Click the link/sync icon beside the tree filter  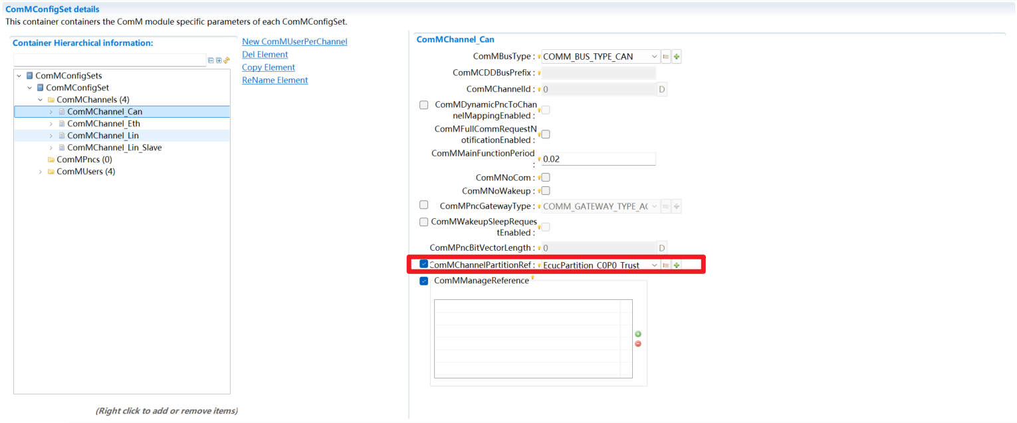[x=227, y=61]
